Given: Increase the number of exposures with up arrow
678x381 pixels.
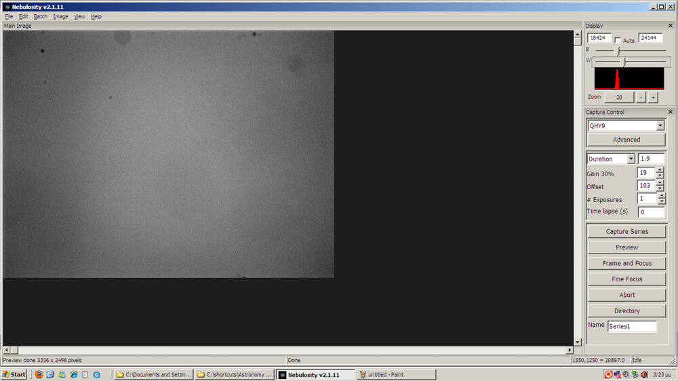Looking at the screenshot, I should click(x=660, y=196).
